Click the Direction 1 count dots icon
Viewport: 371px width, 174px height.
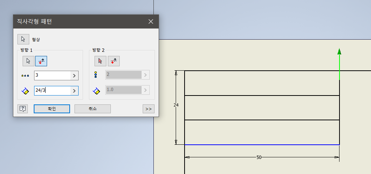coord(25,76)
